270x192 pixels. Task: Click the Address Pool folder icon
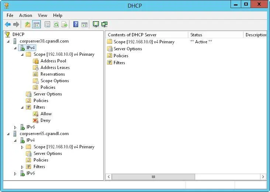[36, 61]
